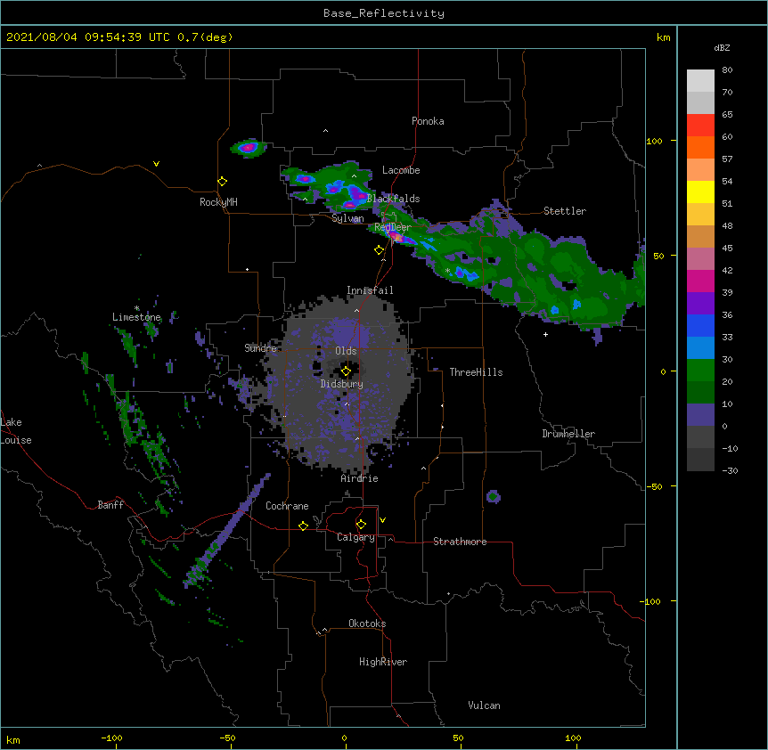Click the Calgary label
Viewport: 768px width, 750px height.
tap(355, 537)
